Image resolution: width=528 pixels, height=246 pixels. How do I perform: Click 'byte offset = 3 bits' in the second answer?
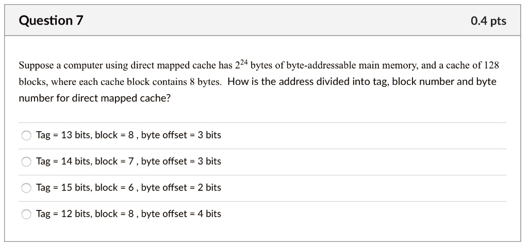(x=181, y=161)
